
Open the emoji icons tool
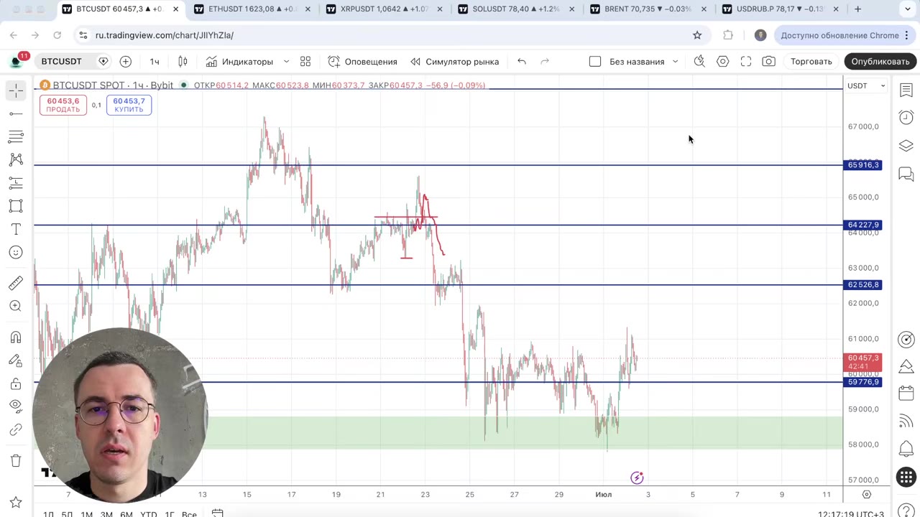[x=16, y=252]
